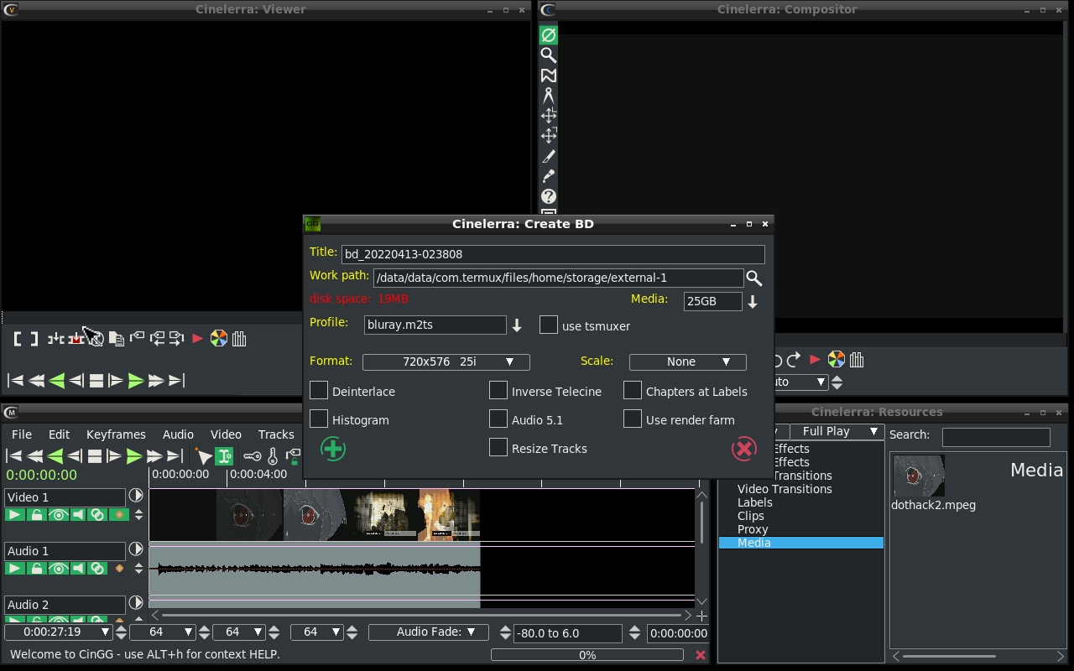The image size is (1074, 671).
Task: Cancel the Create BD dialog with red X
Action: [x=743, y=449]
